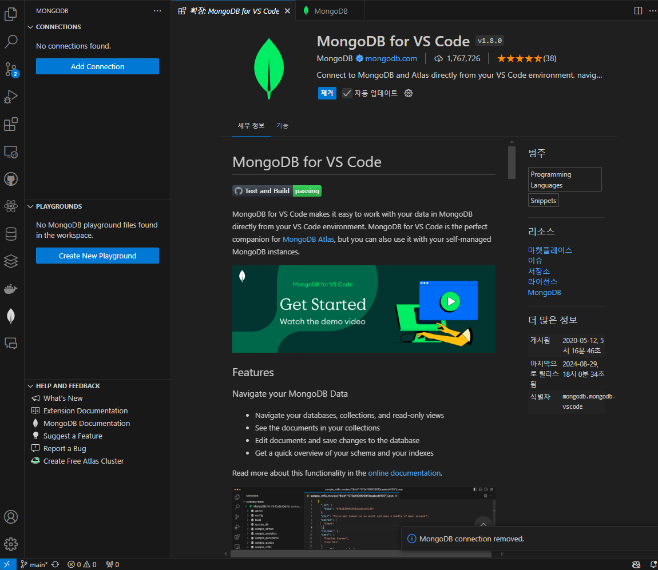The height and width of the screenshot is (570, 658).
Task: Click the Add Connection button
Action: [x=97, y=66]
